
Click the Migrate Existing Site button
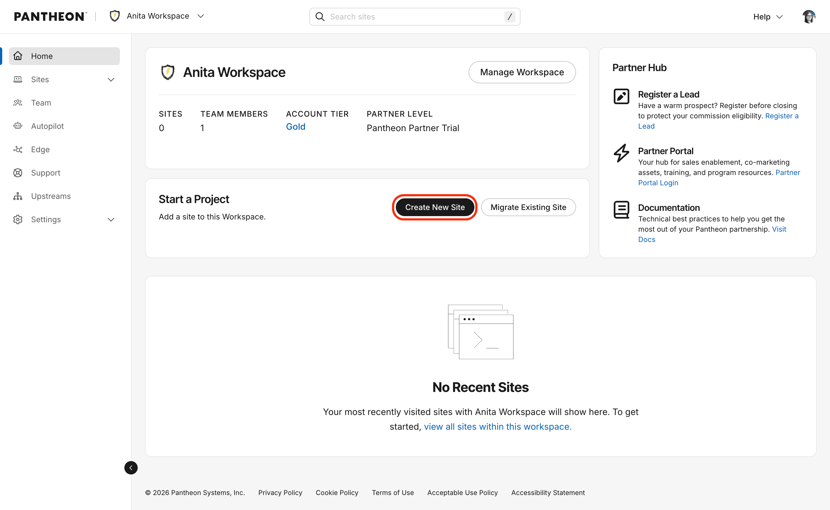(528, 207)
